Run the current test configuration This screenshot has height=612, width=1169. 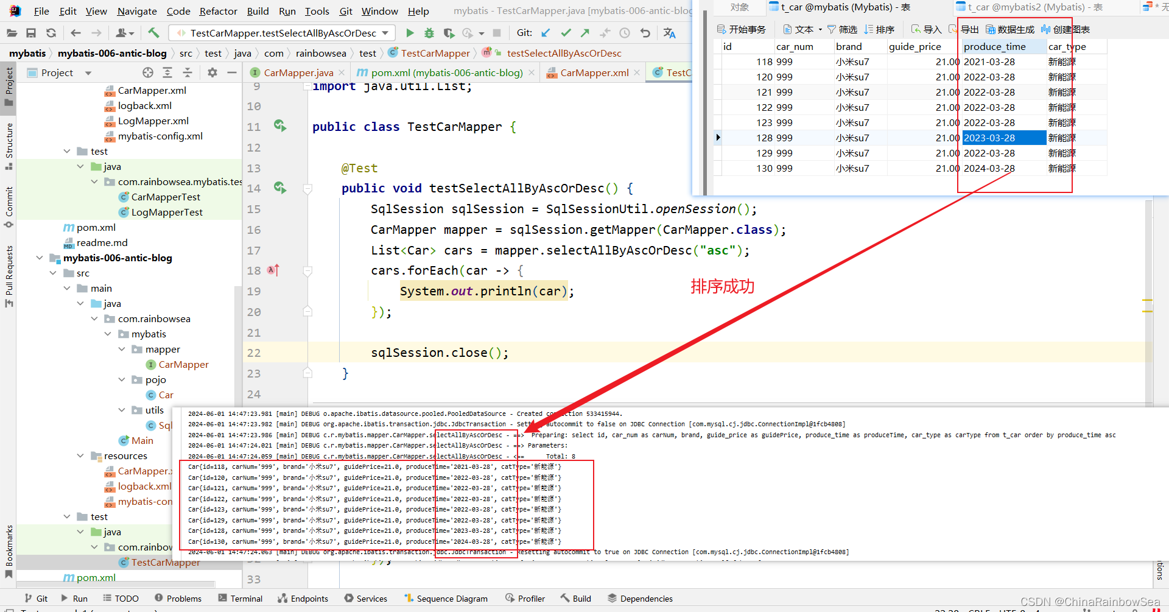pos(410,33)
